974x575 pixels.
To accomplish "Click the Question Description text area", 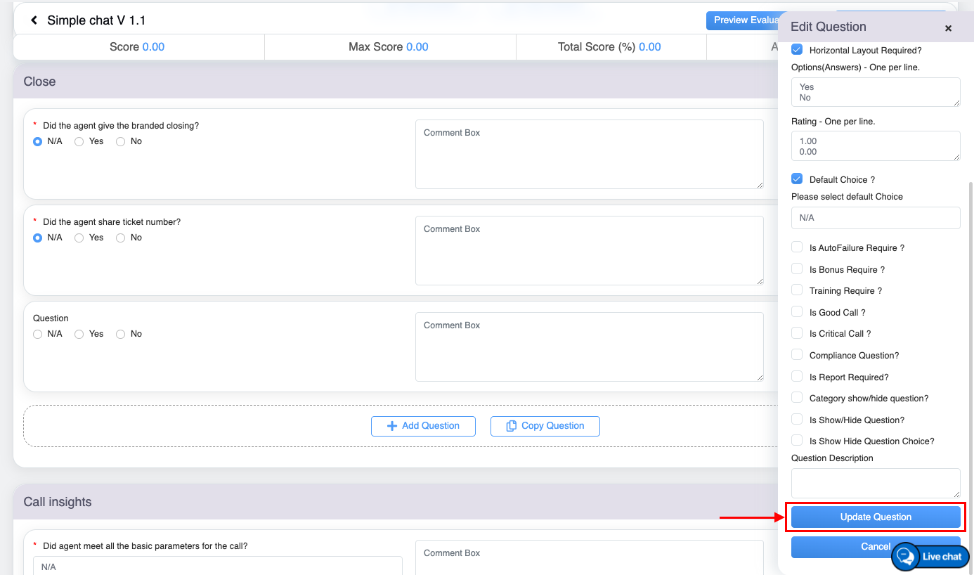I will pyautogui.click(x=875, y=483).
